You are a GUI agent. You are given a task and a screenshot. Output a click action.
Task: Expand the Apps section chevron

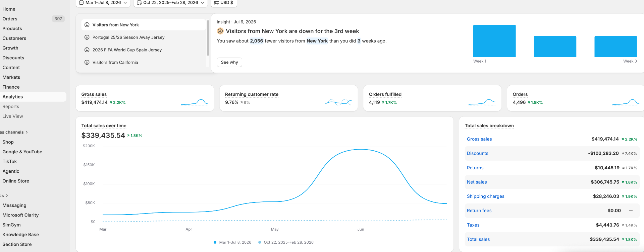pyautogui.click(x=7, y=195)
